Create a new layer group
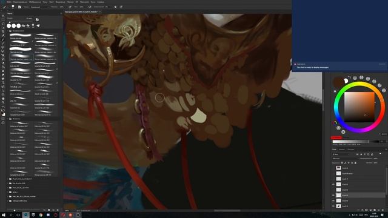388x218 pixels. coord(375,210)
